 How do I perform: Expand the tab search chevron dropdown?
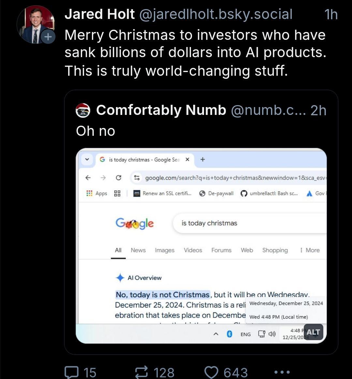tap(87, 159)
